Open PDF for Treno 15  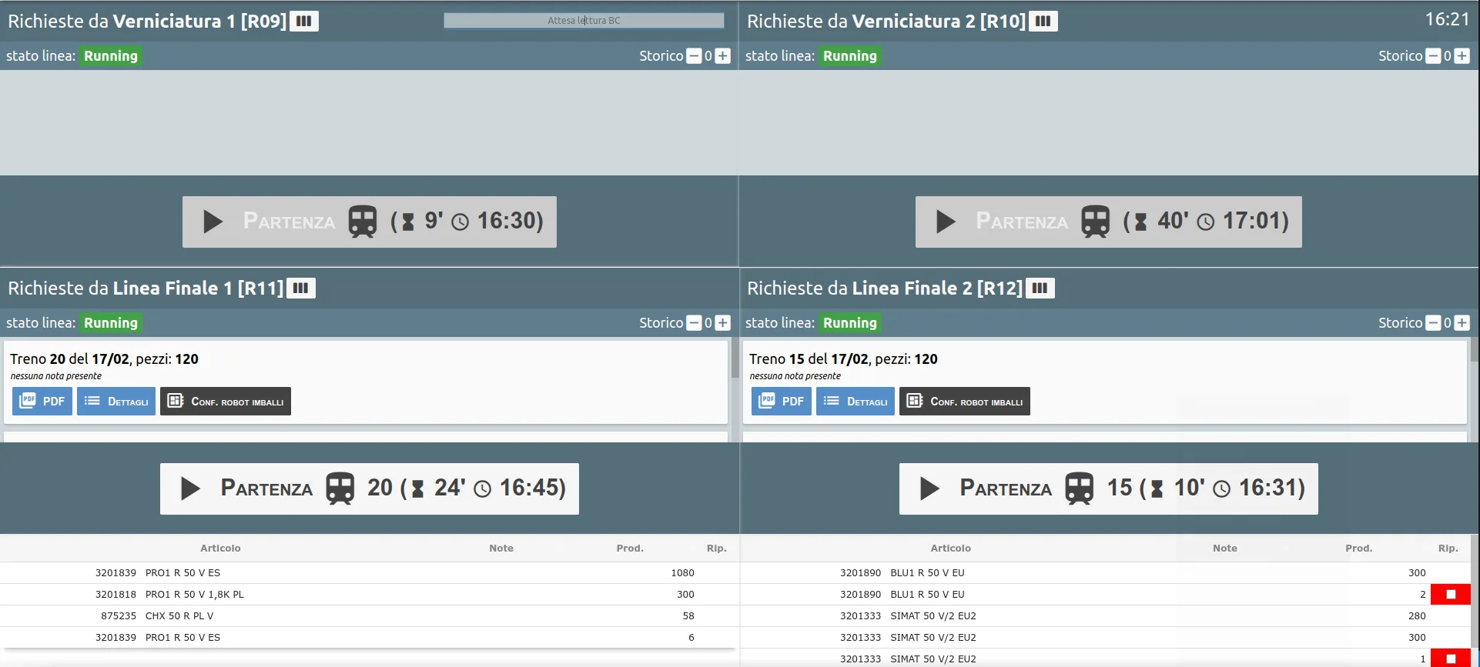(782, 402)
